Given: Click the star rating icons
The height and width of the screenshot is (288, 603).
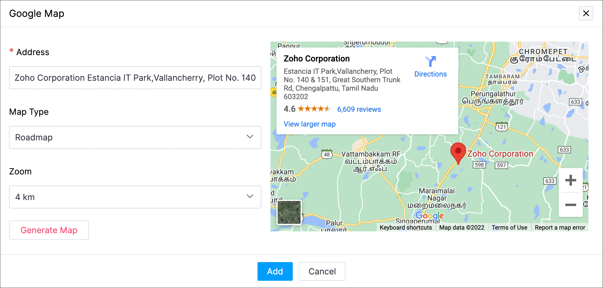Looking at the screenshot, I should point(314,109).
